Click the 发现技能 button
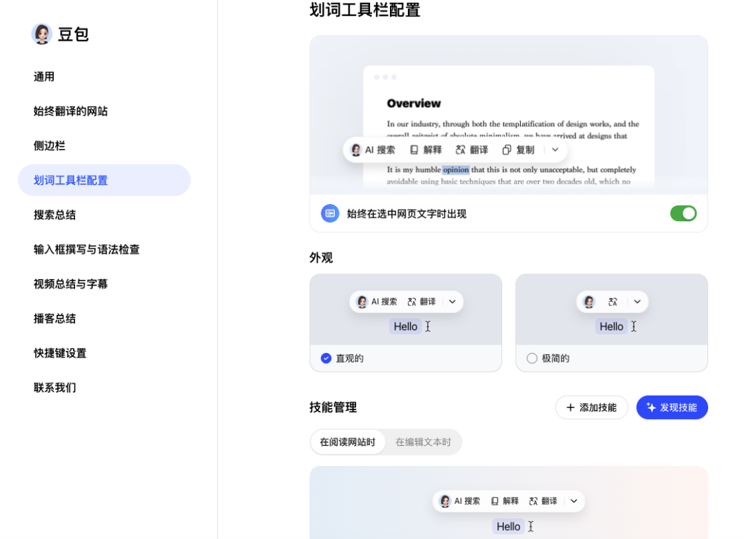 click(x=672, y=407)
